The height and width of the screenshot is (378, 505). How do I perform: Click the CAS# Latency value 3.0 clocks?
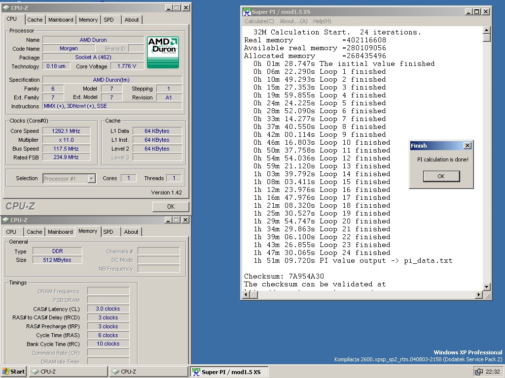click(x=108, y=309)
